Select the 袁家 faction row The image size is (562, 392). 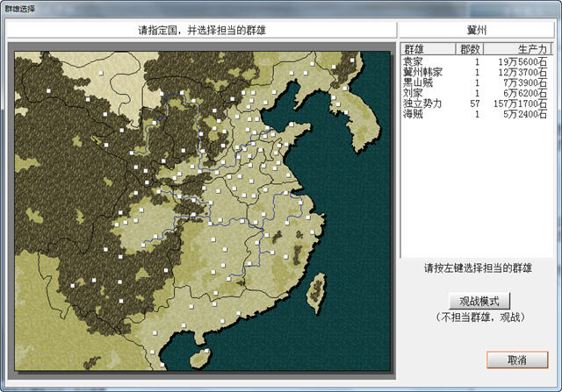point(475,61)
